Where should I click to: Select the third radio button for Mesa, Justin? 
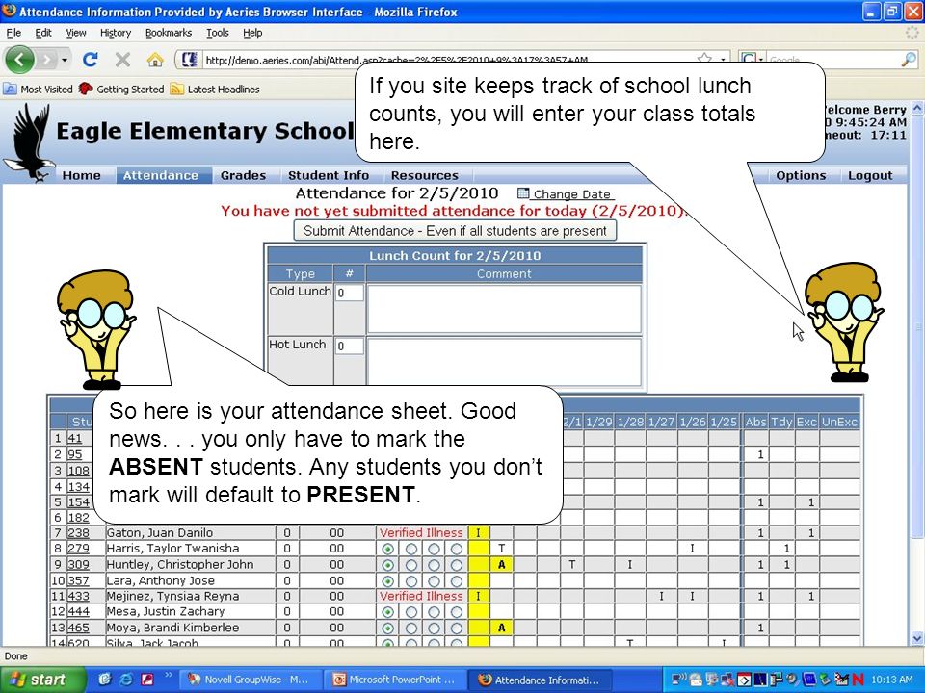435,612
